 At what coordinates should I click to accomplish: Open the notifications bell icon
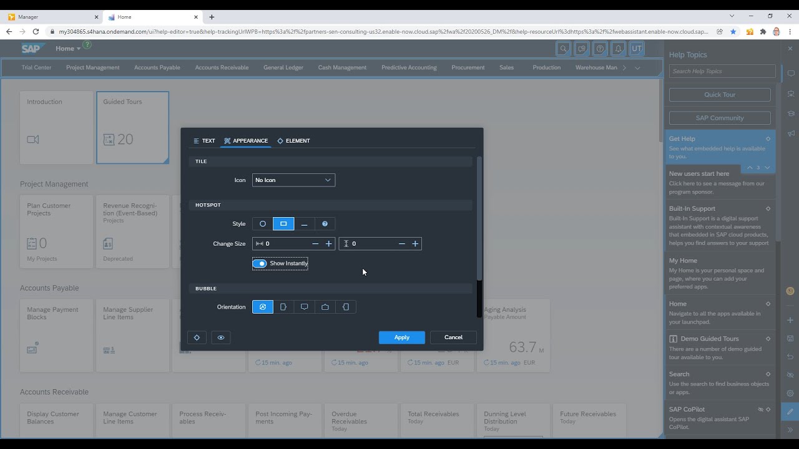[x=618, y=49]
